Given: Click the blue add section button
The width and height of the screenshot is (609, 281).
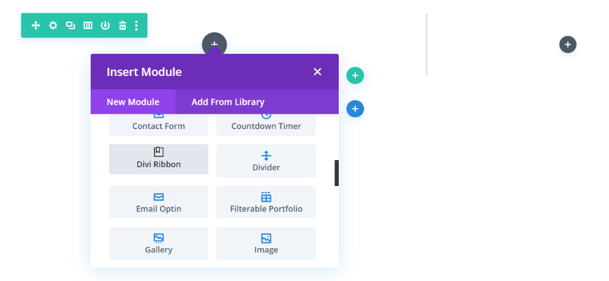Looking at the screenshot, I should [x=355, y=109].
